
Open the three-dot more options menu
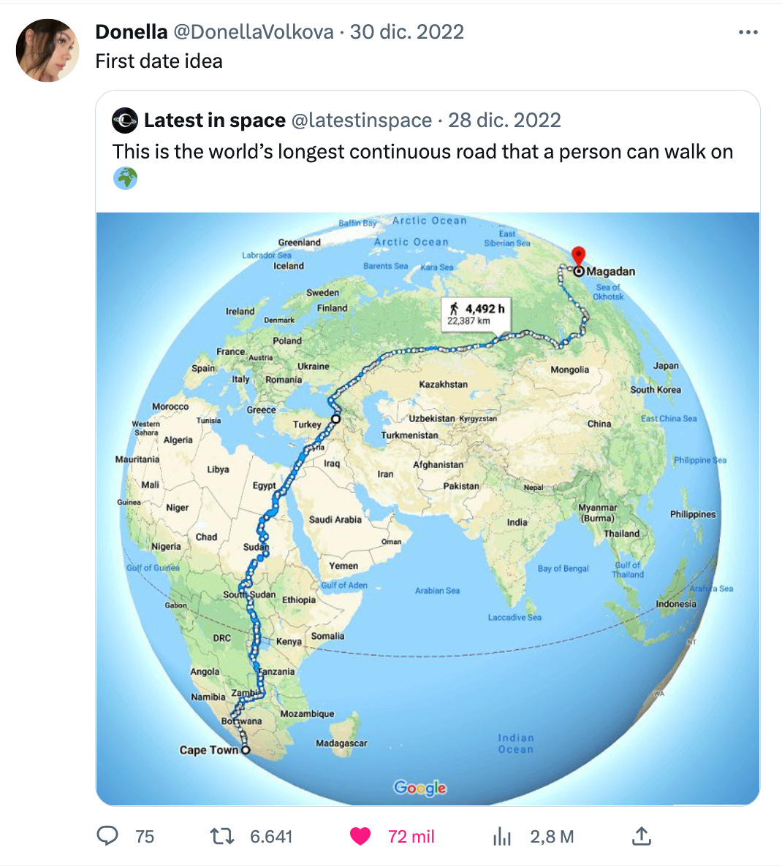click(748, 32)
